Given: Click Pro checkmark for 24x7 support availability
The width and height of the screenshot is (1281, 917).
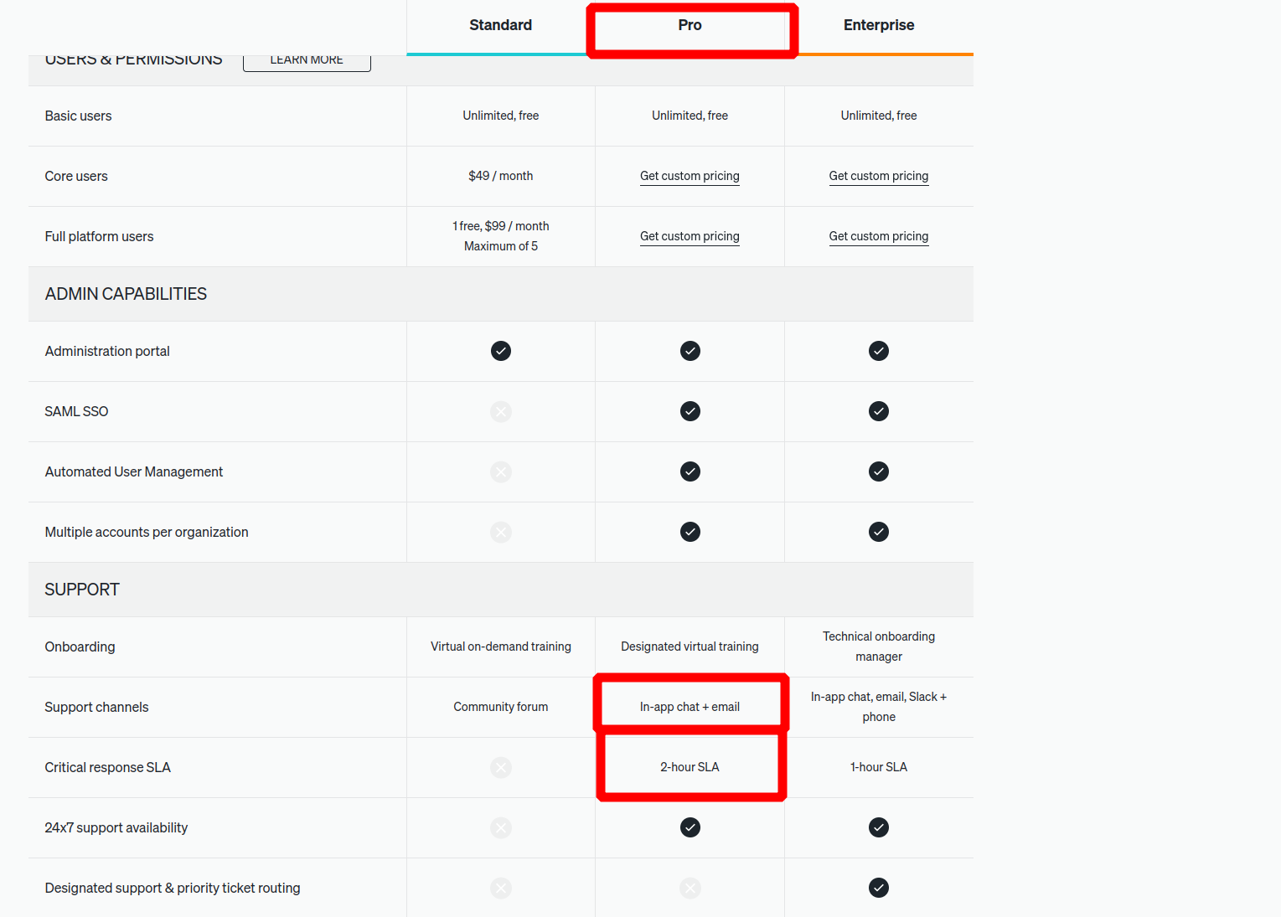Looking at the screenshot, I should tap(690, 827).
